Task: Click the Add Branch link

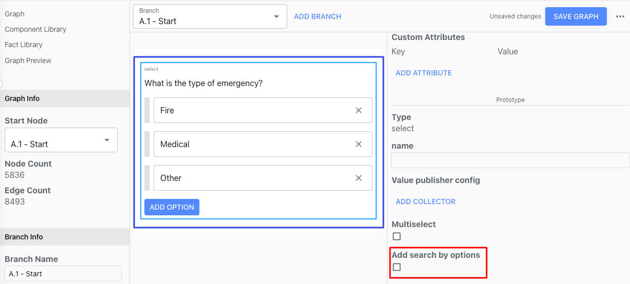Action: pos(318,16)
